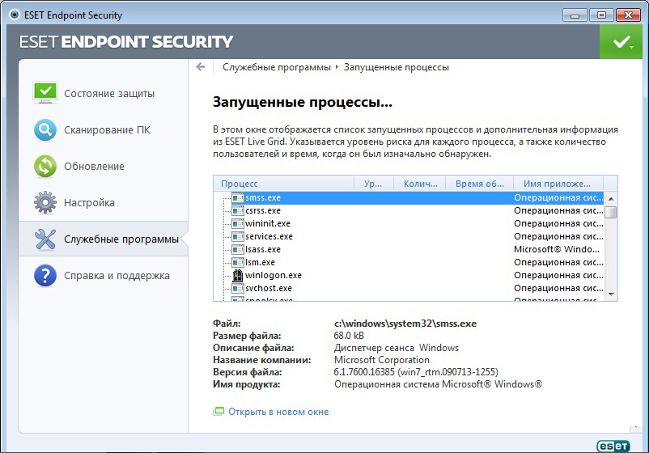This screenshot has height=453, width=649.
Task: Click the Computer scan magnifier icon
Action: pyautogui.click(x=45, y=129)
